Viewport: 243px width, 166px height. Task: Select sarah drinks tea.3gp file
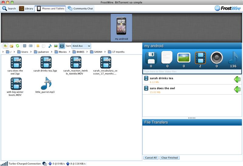click(x=45, y=64)
